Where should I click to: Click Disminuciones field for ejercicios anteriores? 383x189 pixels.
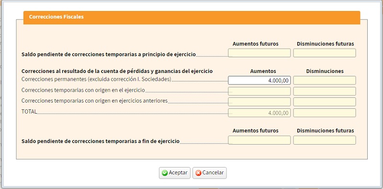coord(325,102)
